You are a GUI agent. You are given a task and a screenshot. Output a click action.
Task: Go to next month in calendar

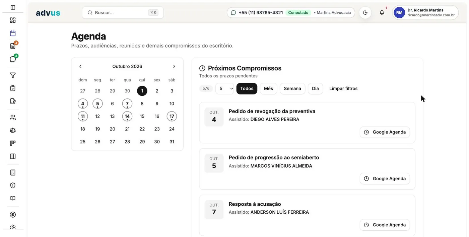(174, 66)
